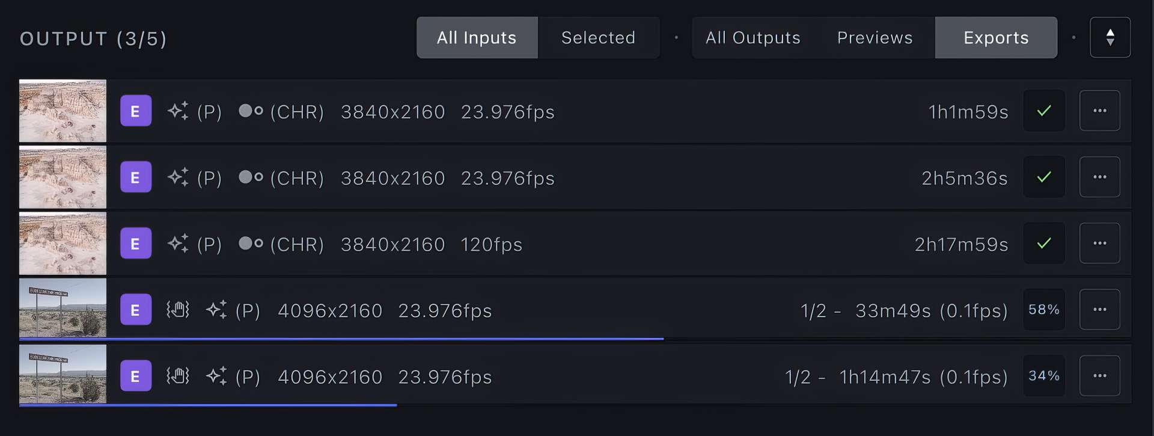Click the chroma circles icon on the 2h5m36s row

[x=251, y=177]
